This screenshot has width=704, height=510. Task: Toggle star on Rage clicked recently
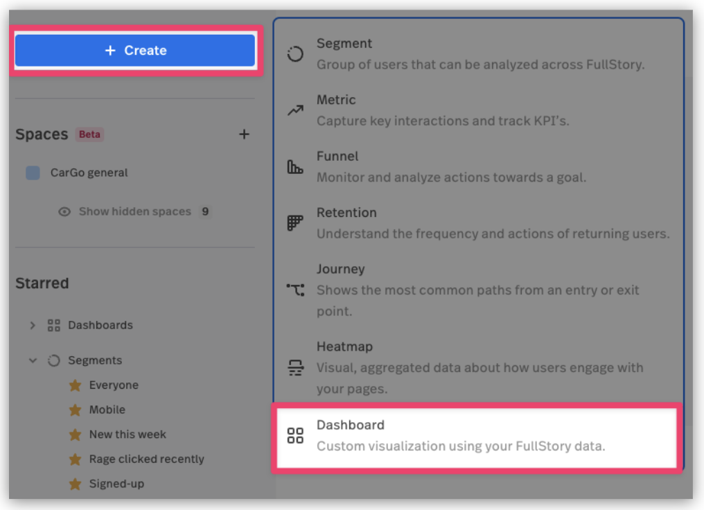tap(75, 459)
